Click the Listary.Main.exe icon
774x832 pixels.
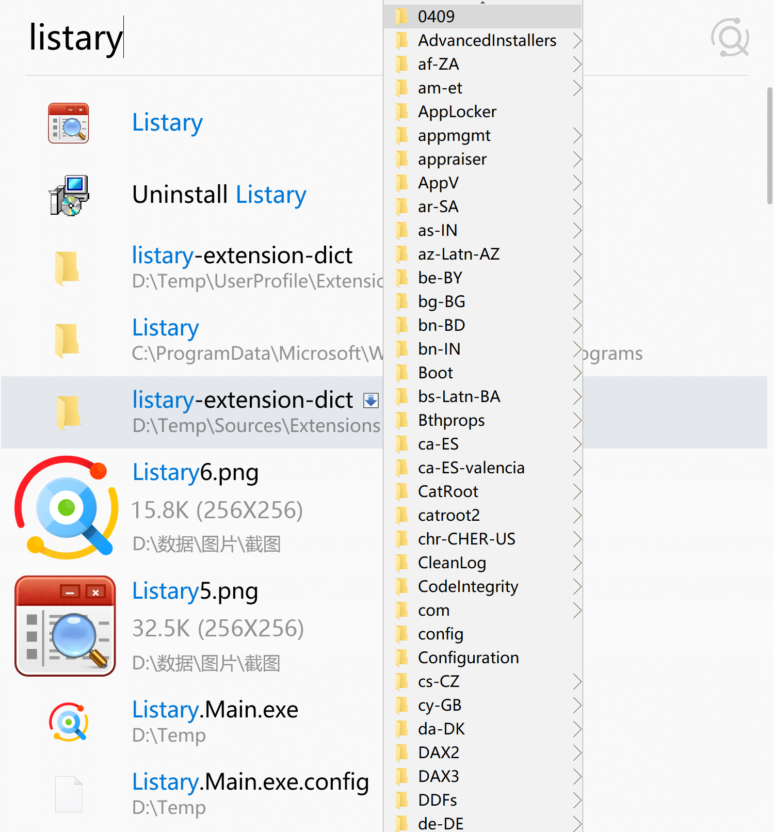69,722
